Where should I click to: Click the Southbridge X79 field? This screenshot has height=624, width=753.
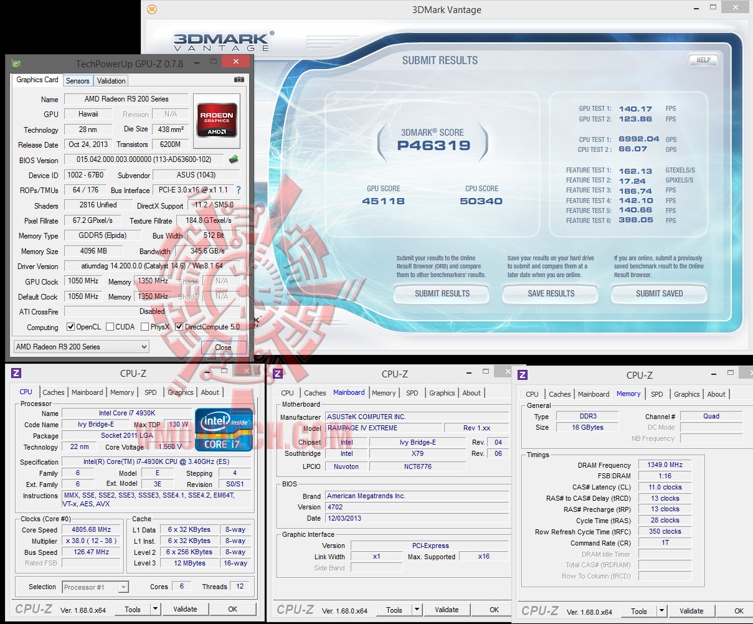[x=417, y=453]
